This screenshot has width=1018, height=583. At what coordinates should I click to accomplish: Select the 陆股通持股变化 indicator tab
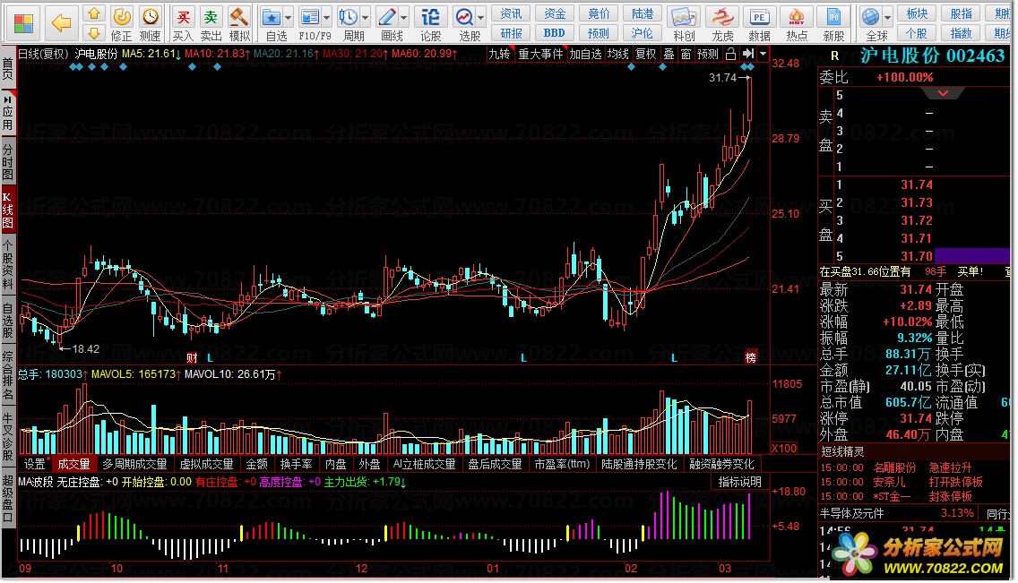click(639, 464)
